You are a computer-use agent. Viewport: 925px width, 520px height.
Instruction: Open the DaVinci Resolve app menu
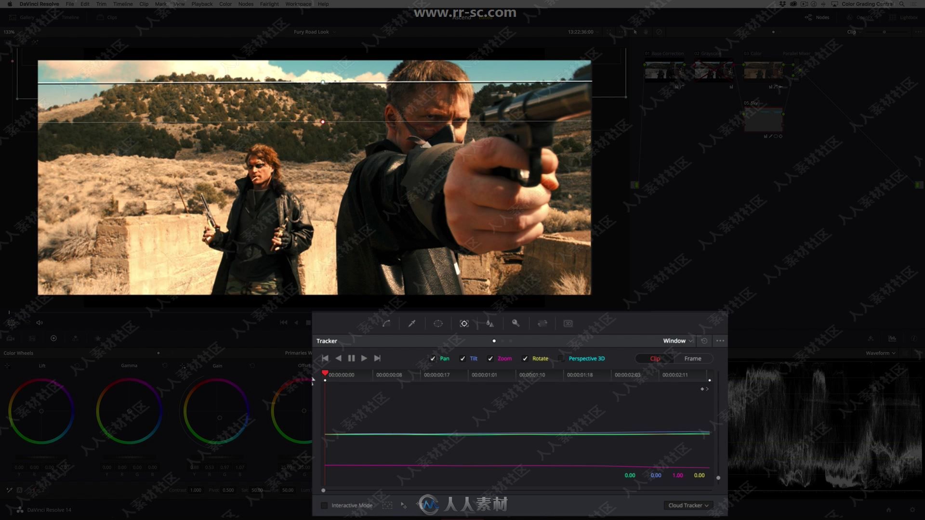[39, 4]
